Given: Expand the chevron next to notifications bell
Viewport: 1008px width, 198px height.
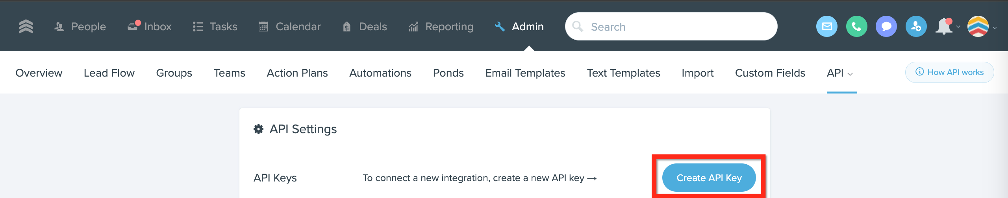Looking at the screenshot, I should (x=958, y=27).
